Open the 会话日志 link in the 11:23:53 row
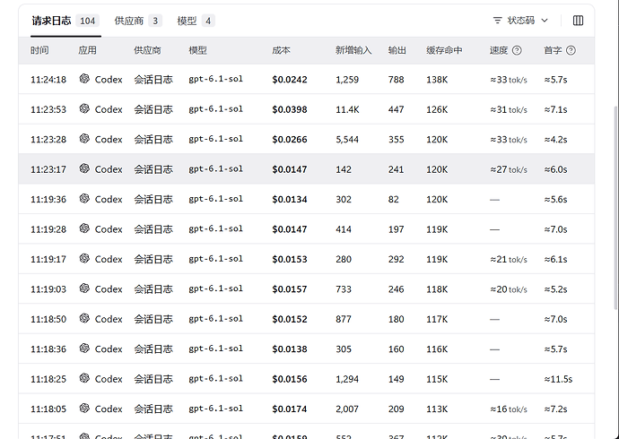Screen dimensions: 619x439 (x=153, y=109)
